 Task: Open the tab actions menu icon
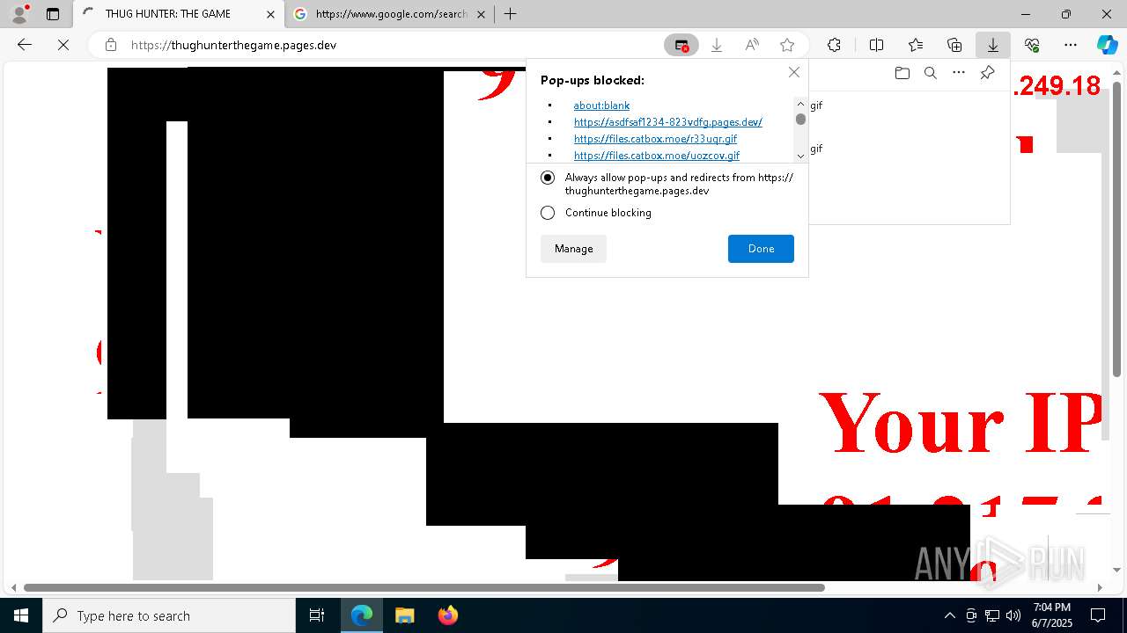[53, 14]
